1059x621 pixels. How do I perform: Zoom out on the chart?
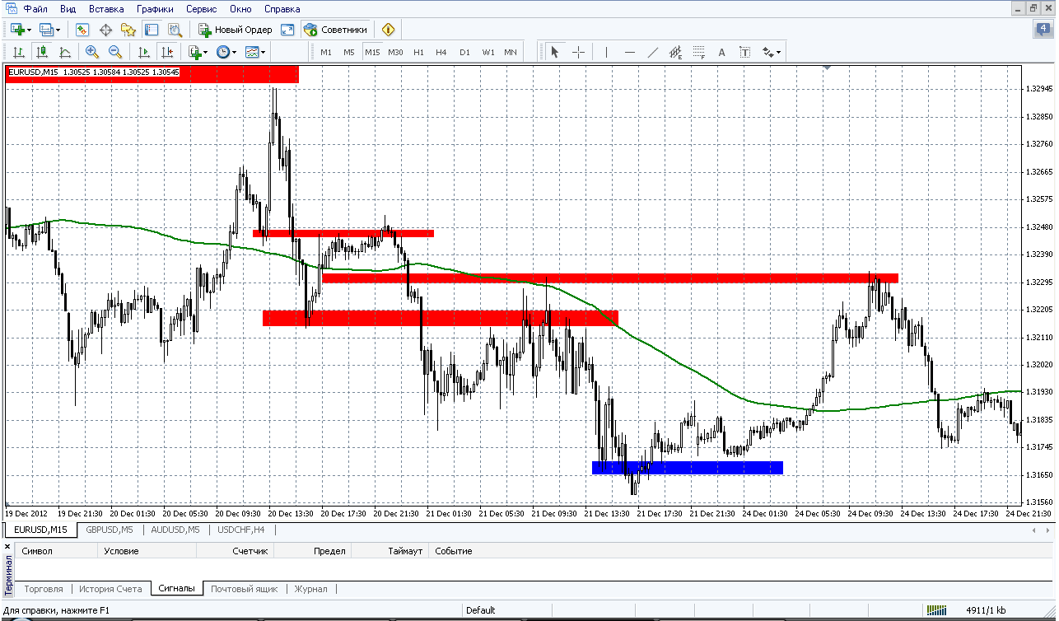point(115,52)
